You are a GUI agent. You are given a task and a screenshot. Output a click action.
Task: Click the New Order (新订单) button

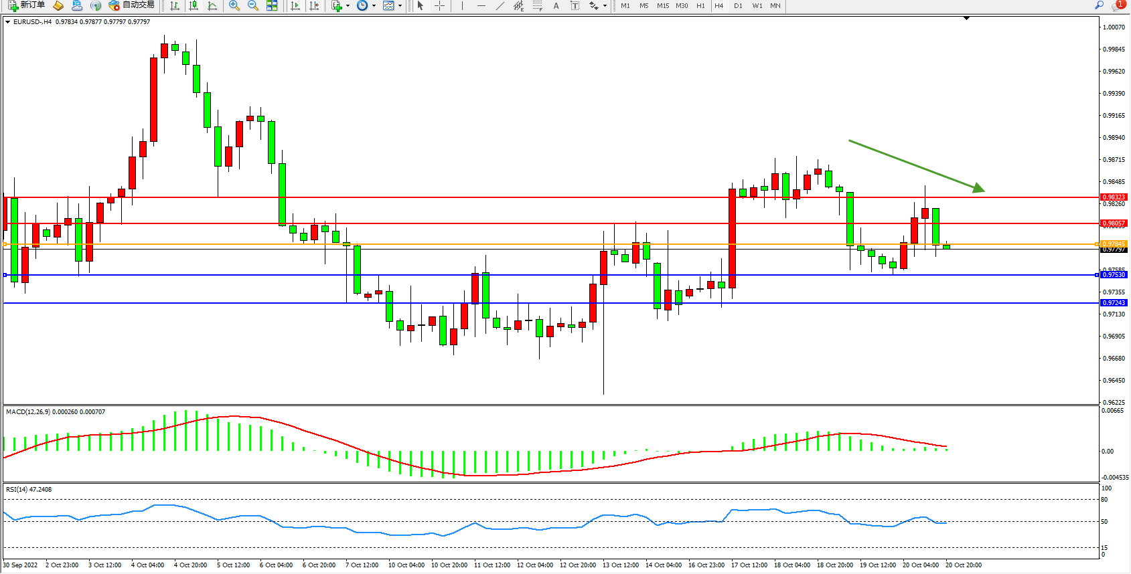[x=27, y=5]
